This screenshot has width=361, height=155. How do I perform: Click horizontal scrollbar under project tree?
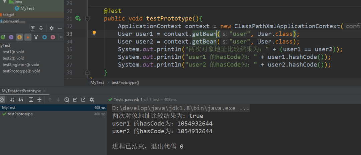point(13,22)
